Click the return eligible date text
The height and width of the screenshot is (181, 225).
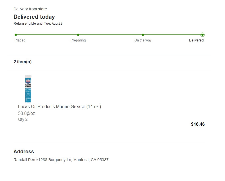point(38,24)
